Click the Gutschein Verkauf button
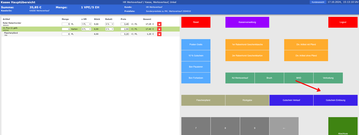Viewport: 359px width, 135px height. (291, 100)
